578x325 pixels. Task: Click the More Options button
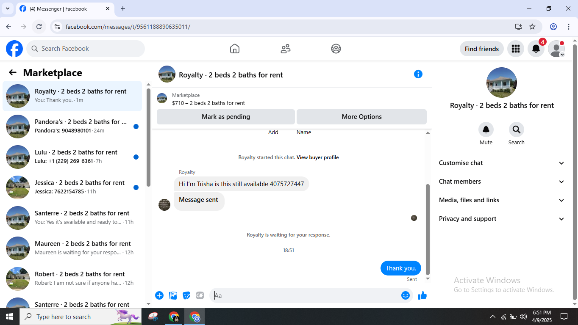point(361,117)
